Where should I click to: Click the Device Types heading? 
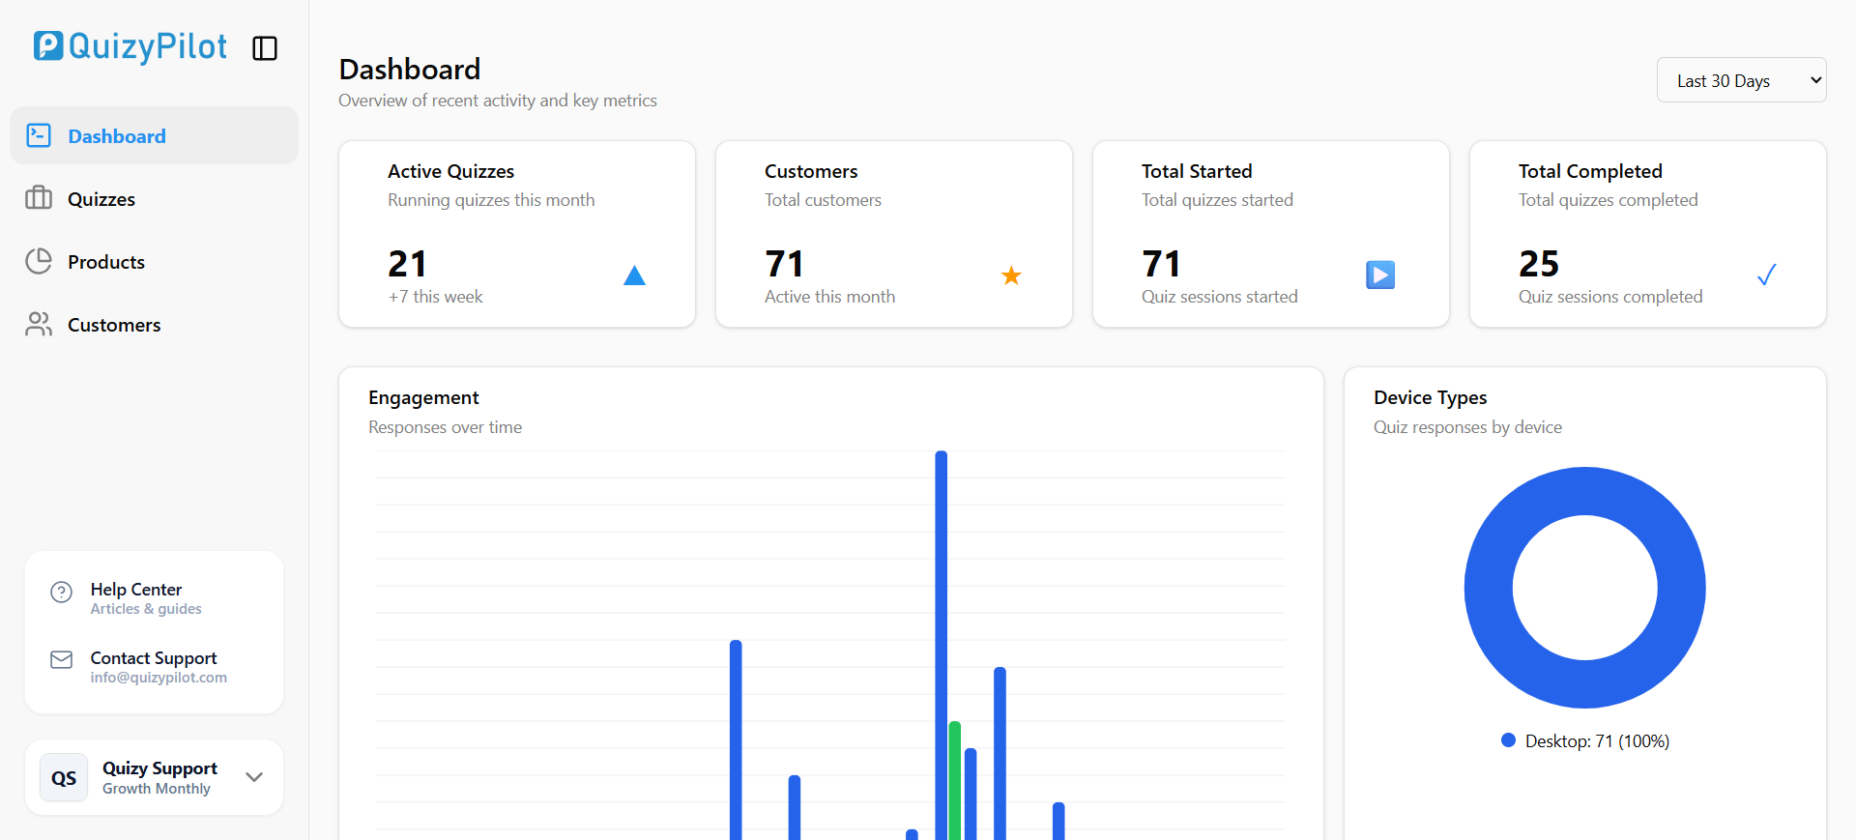pyautogui.click(x=1431, y=397)
